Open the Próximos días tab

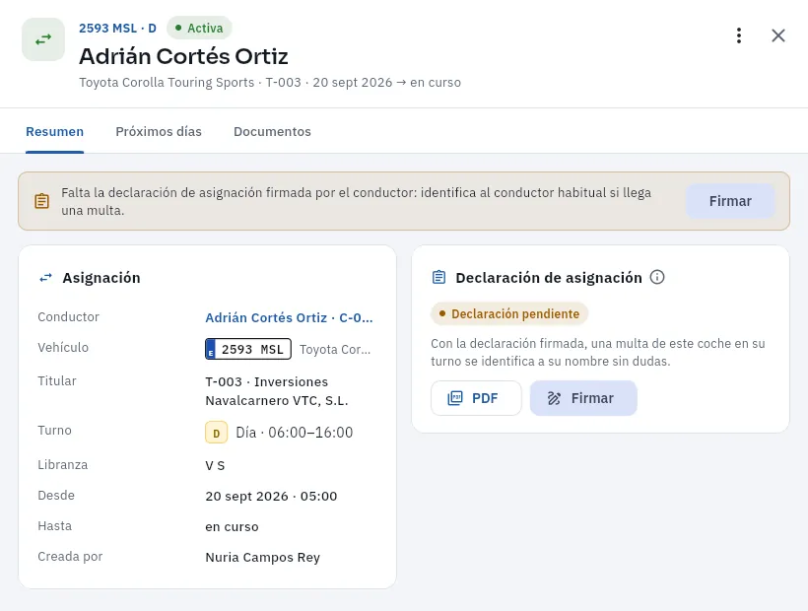coord(159,131)
